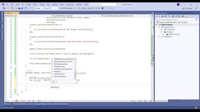Click the notifications icon in status bar
Screen dimensions: 200x112
(196, 108)
